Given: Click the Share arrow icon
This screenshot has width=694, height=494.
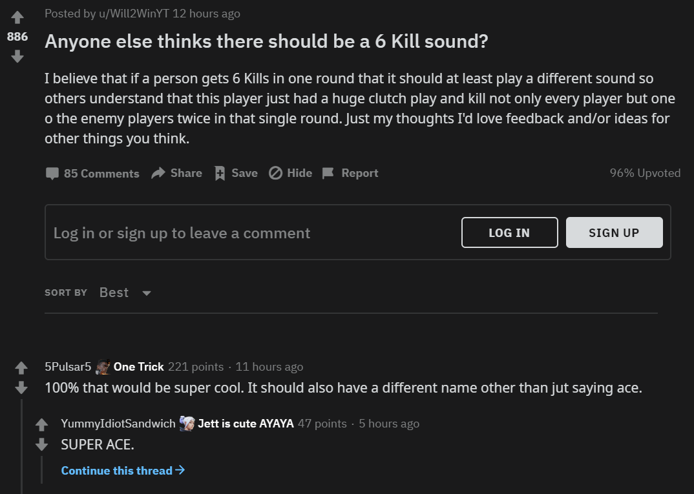Looking at the screenshot, I should (157, 172).
